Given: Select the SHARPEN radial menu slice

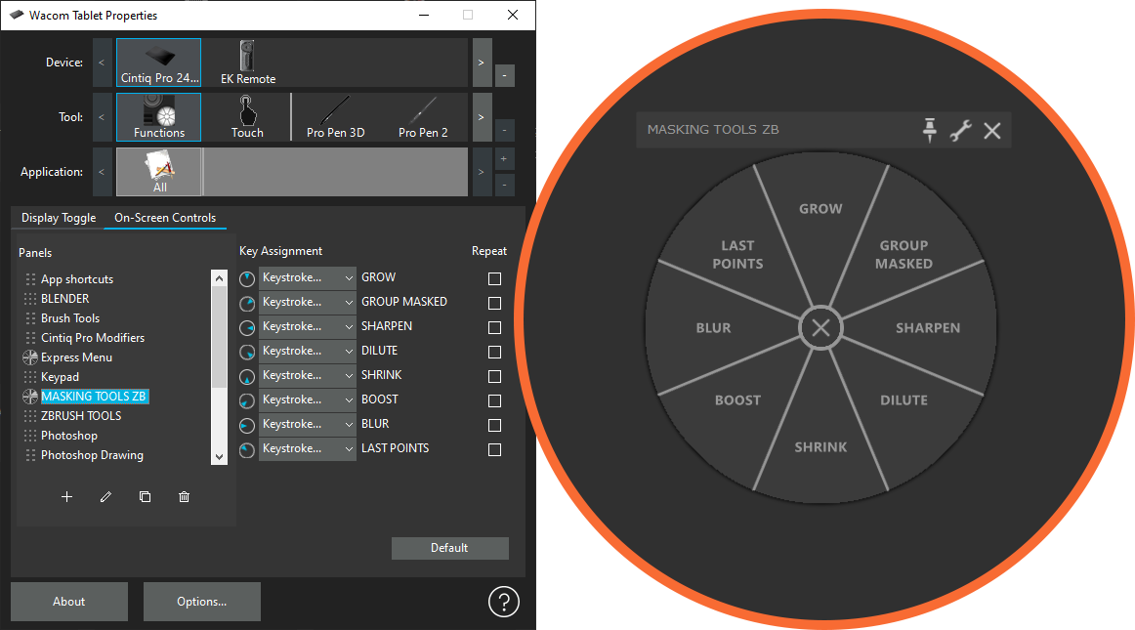Looking at the screenshot, I should click(x=928, y=328).
